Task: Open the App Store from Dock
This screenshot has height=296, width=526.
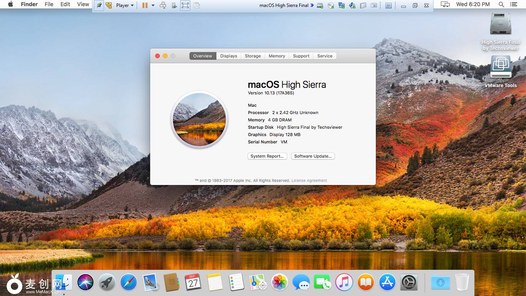Action: coord(387,283)
